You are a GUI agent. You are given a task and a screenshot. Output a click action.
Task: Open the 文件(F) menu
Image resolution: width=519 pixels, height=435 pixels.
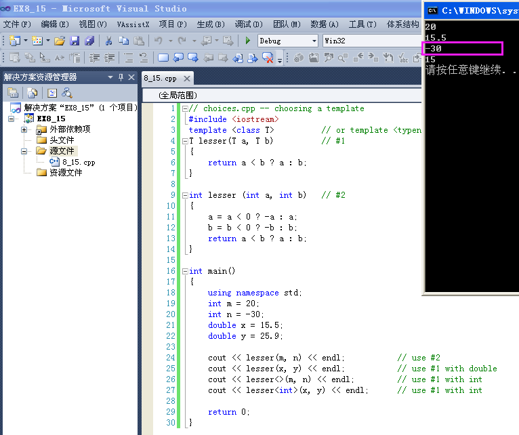[17, 24]
